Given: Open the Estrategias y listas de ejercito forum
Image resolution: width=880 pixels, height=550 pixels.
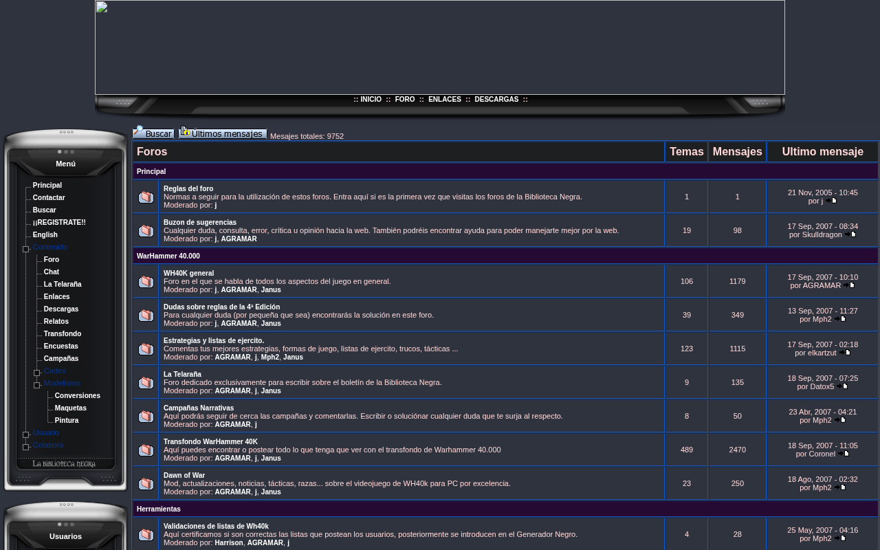Looking at the screenshot, I should [214, 341].
